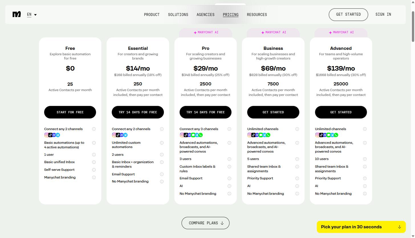The height and width of the screenshot is (238, 415).
Task: Show info for Business plan Priority Support
Action: [x=297, y=178]
